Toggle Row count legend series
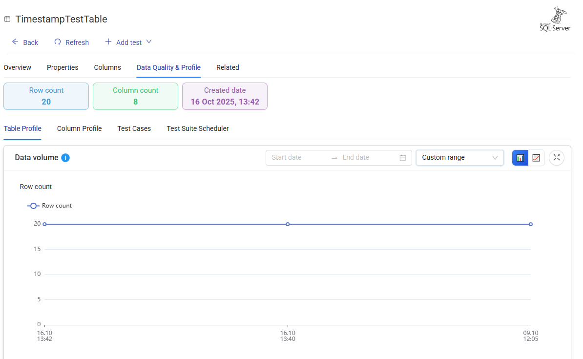The height and width of the screenshot is (359, 583). 50,206
